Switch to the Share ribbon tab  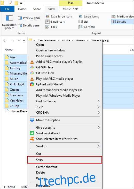[x=37, y=9]
